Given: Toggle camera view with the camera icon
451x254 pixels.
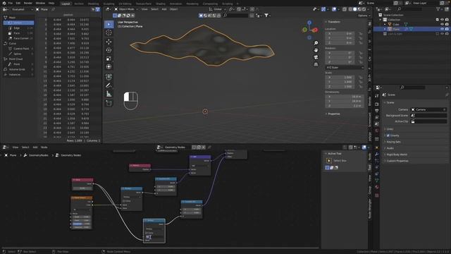Looking at the screenshot, I should [316, 57].
